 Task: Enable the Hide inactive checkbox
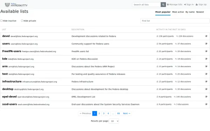[x=1, y=21]
